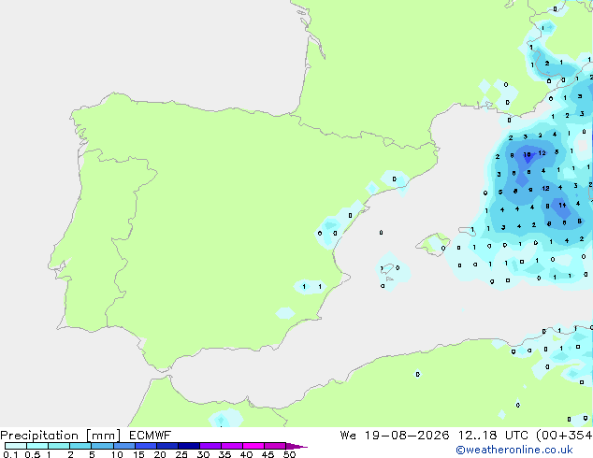Open the weatheronline.co.uk copyright link
This screenshot has width=593, height=458.
(x=513, y=450)
